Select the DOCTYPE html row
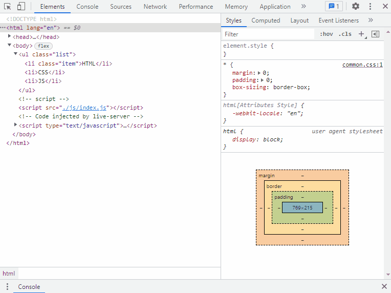This screenshot has width=391, height=293. 110,19
